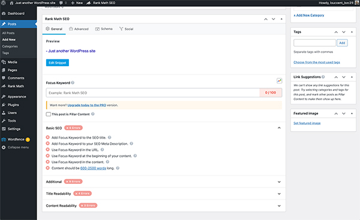Move Rank Math SEO panel down
The height and width of the screenshot is (220, 360).
(274, 19)
